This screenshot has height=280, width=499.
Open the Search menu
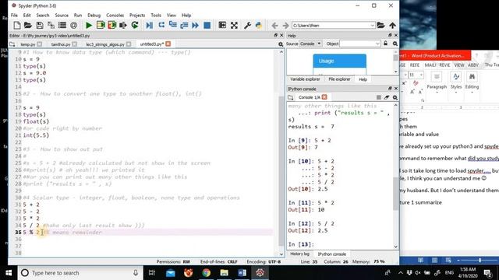[x=43, y=16]
